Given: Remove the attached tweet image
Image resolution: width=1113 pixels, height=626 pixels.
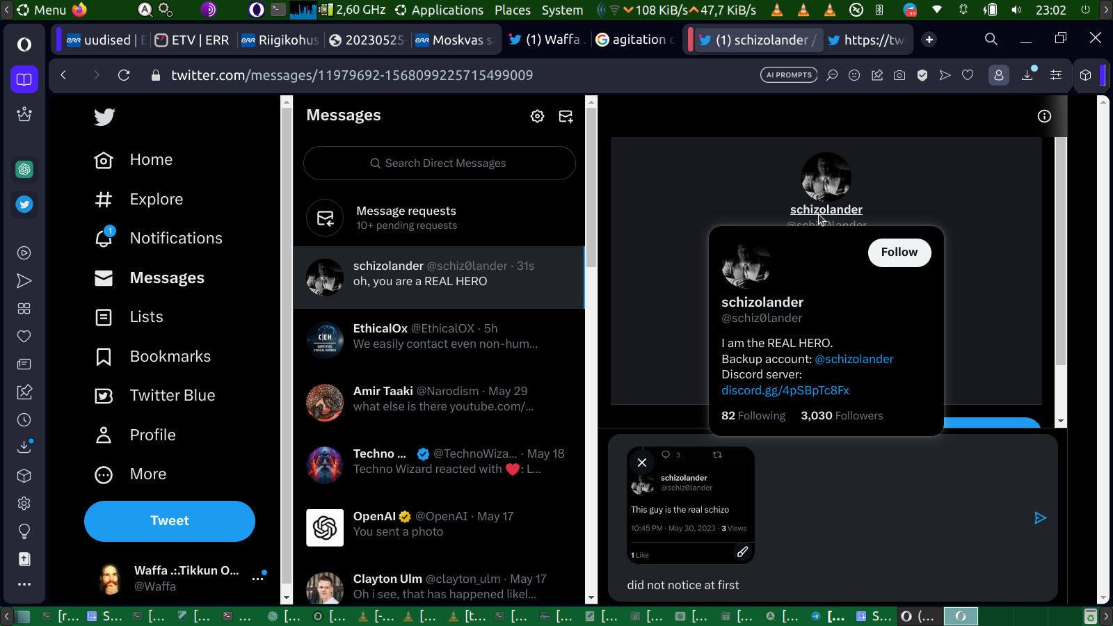Looking at the screenshot, I should point(642,463).
